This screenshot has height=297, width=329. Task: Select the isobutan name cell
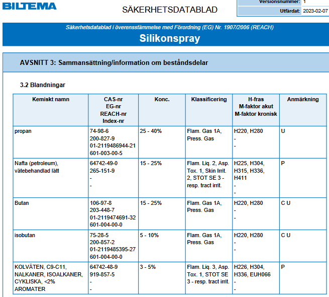coord(51,246)
